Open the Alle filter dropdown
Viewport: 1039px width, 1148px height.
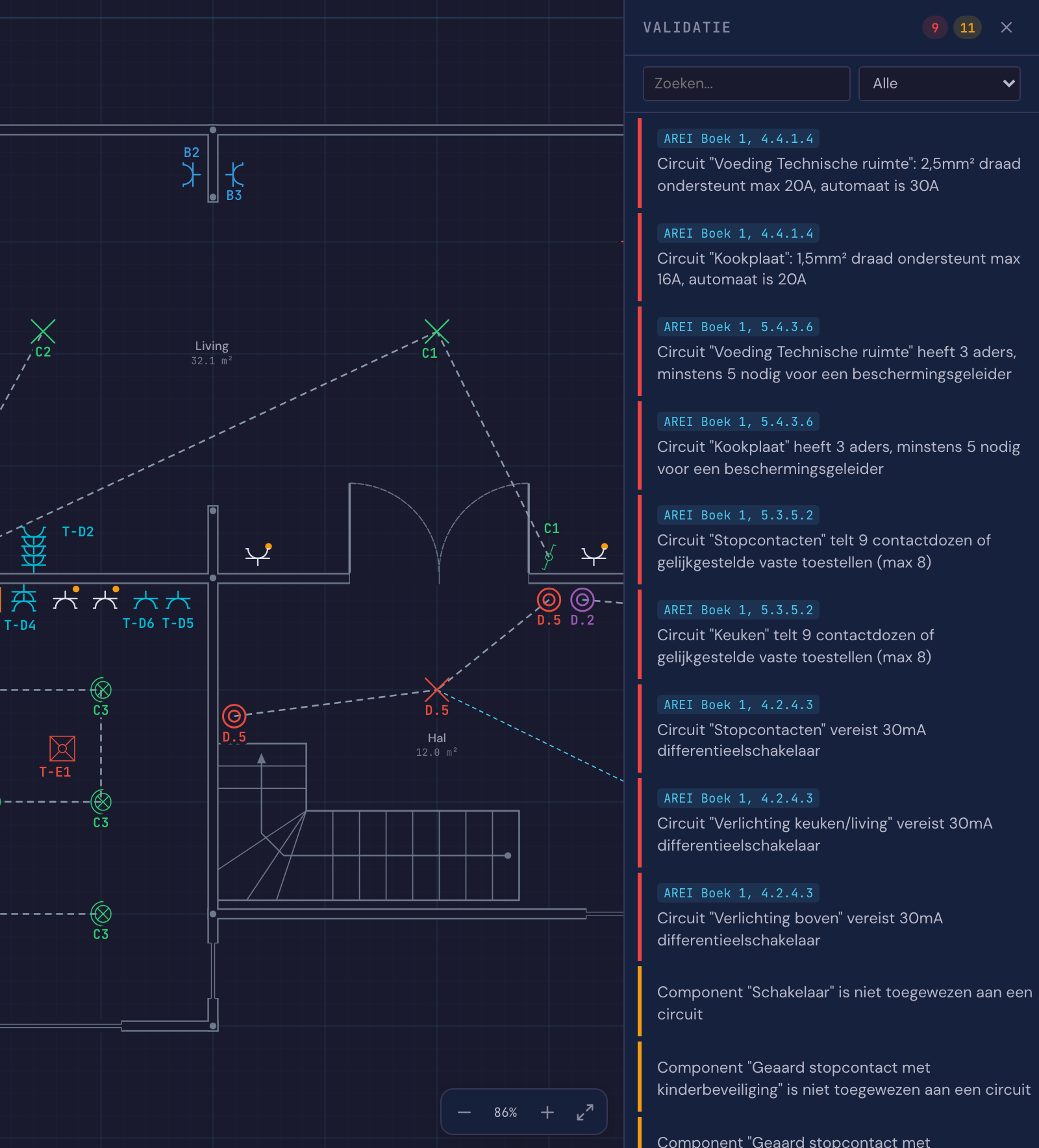939,84
